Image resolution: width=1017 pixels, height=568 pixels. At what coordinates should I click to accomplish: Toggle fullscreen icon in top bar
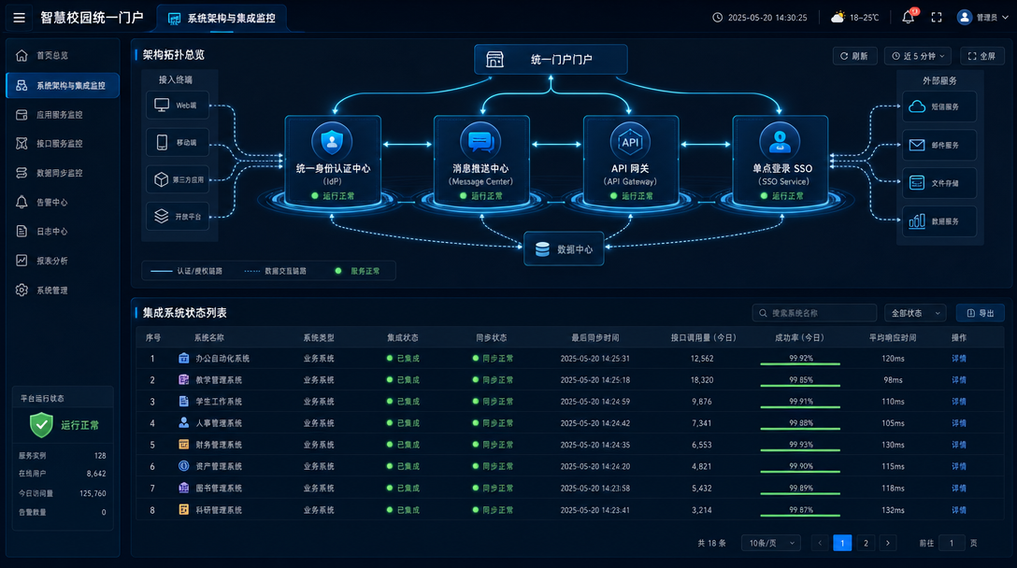click(937, 18)
